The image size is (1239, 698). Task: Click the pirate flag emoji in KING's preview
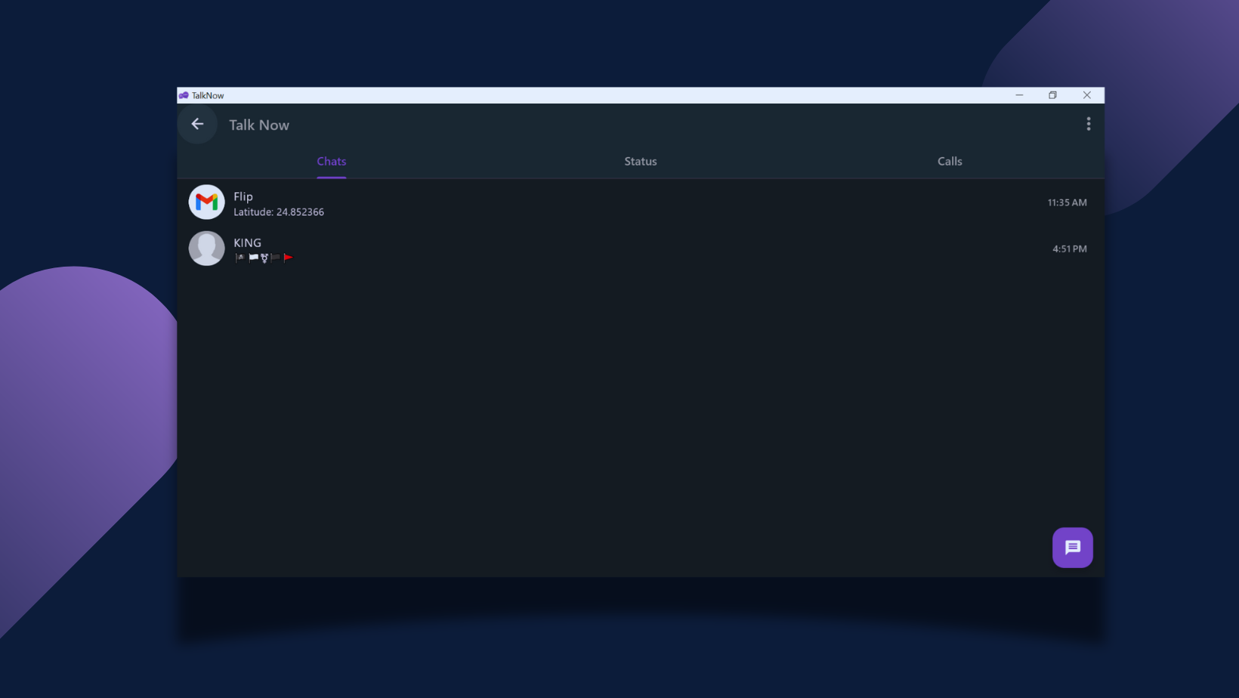click(239, 257)
